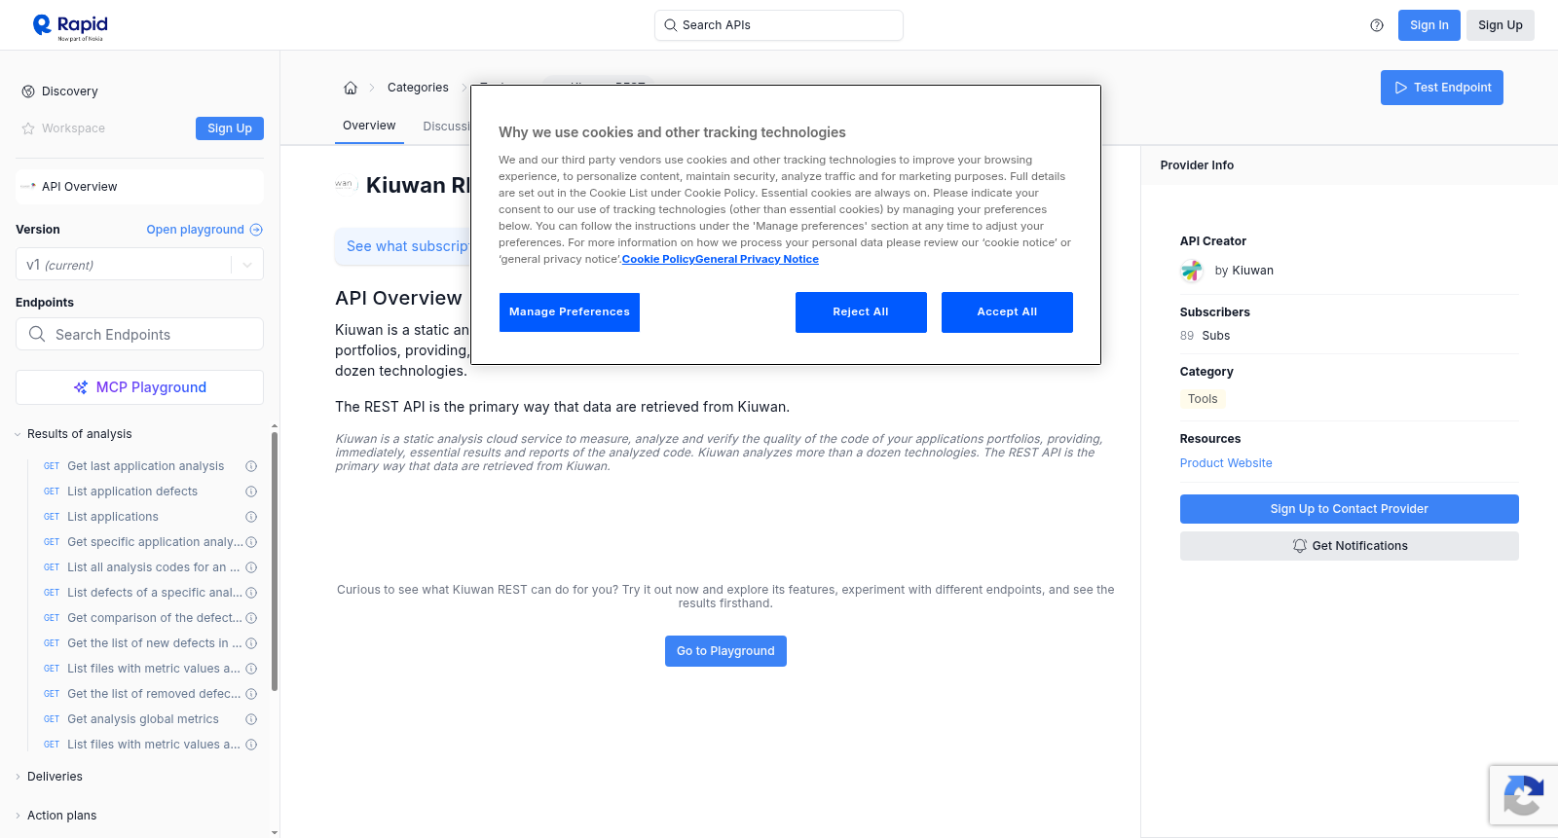Show info for Get list of removed defects
The width and height of the screenshot is (1558, 838).
point(251,694)
